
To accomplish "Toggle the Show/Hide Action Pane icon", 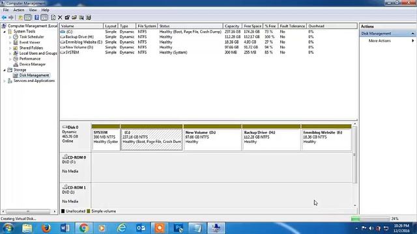I will click(44, 18).
